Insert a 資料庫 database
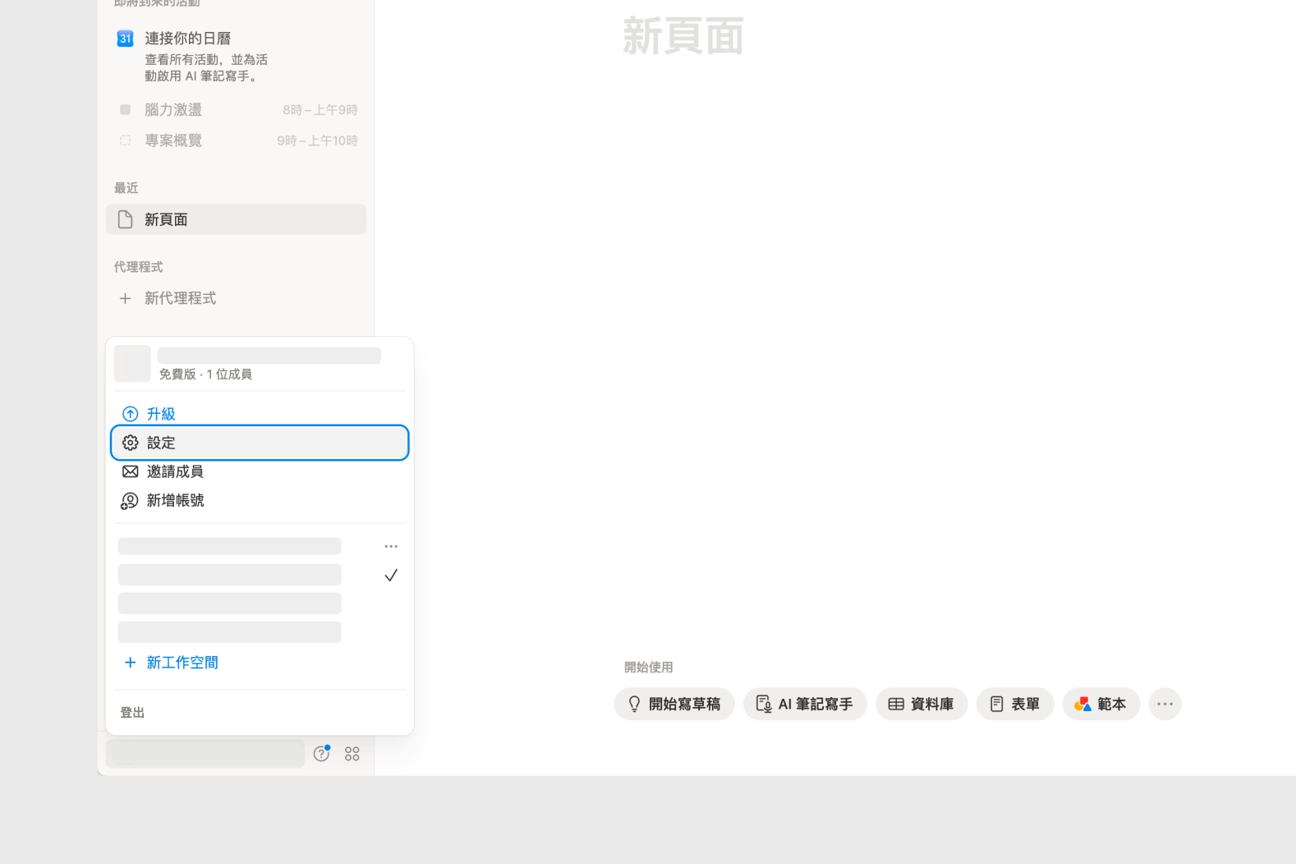The height and width of the screenshot is (864, 1296). (x=921, y=704)
